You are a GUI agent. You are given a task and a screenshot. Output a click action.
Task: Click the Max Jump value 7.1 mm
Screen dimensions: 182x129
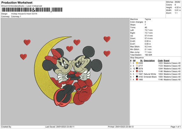(148, 52)
